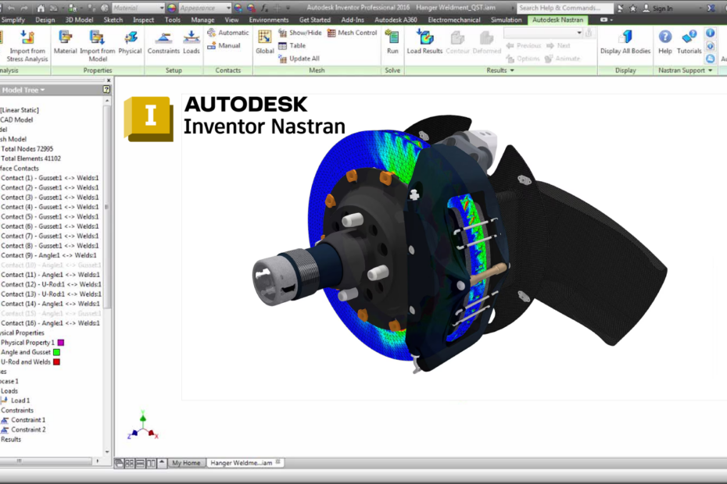Click the Automatic contacts icon
Screen dimensions: 727x484
[x=211, y=33]
